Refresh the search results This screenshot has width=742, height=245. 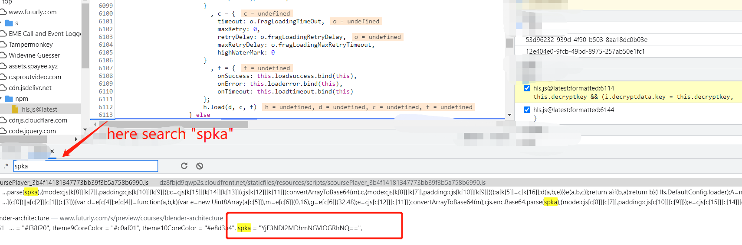pyautogui.click(x=184, y=166)
